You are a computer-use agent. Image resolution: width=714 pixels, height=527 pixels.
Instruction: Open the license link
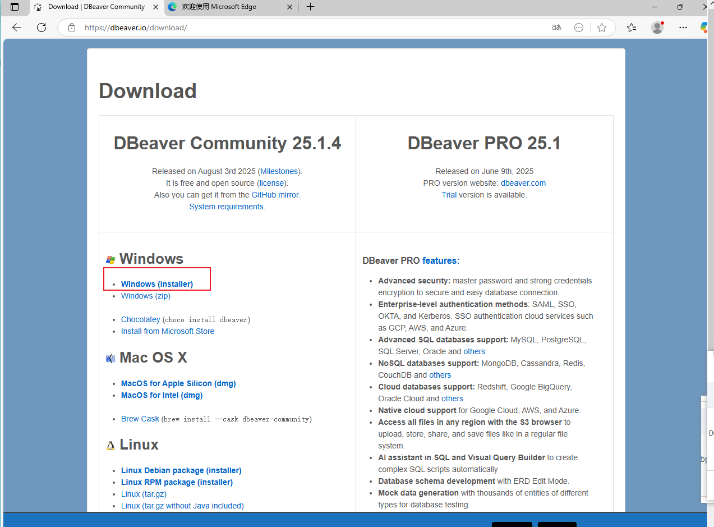[272, 183]
